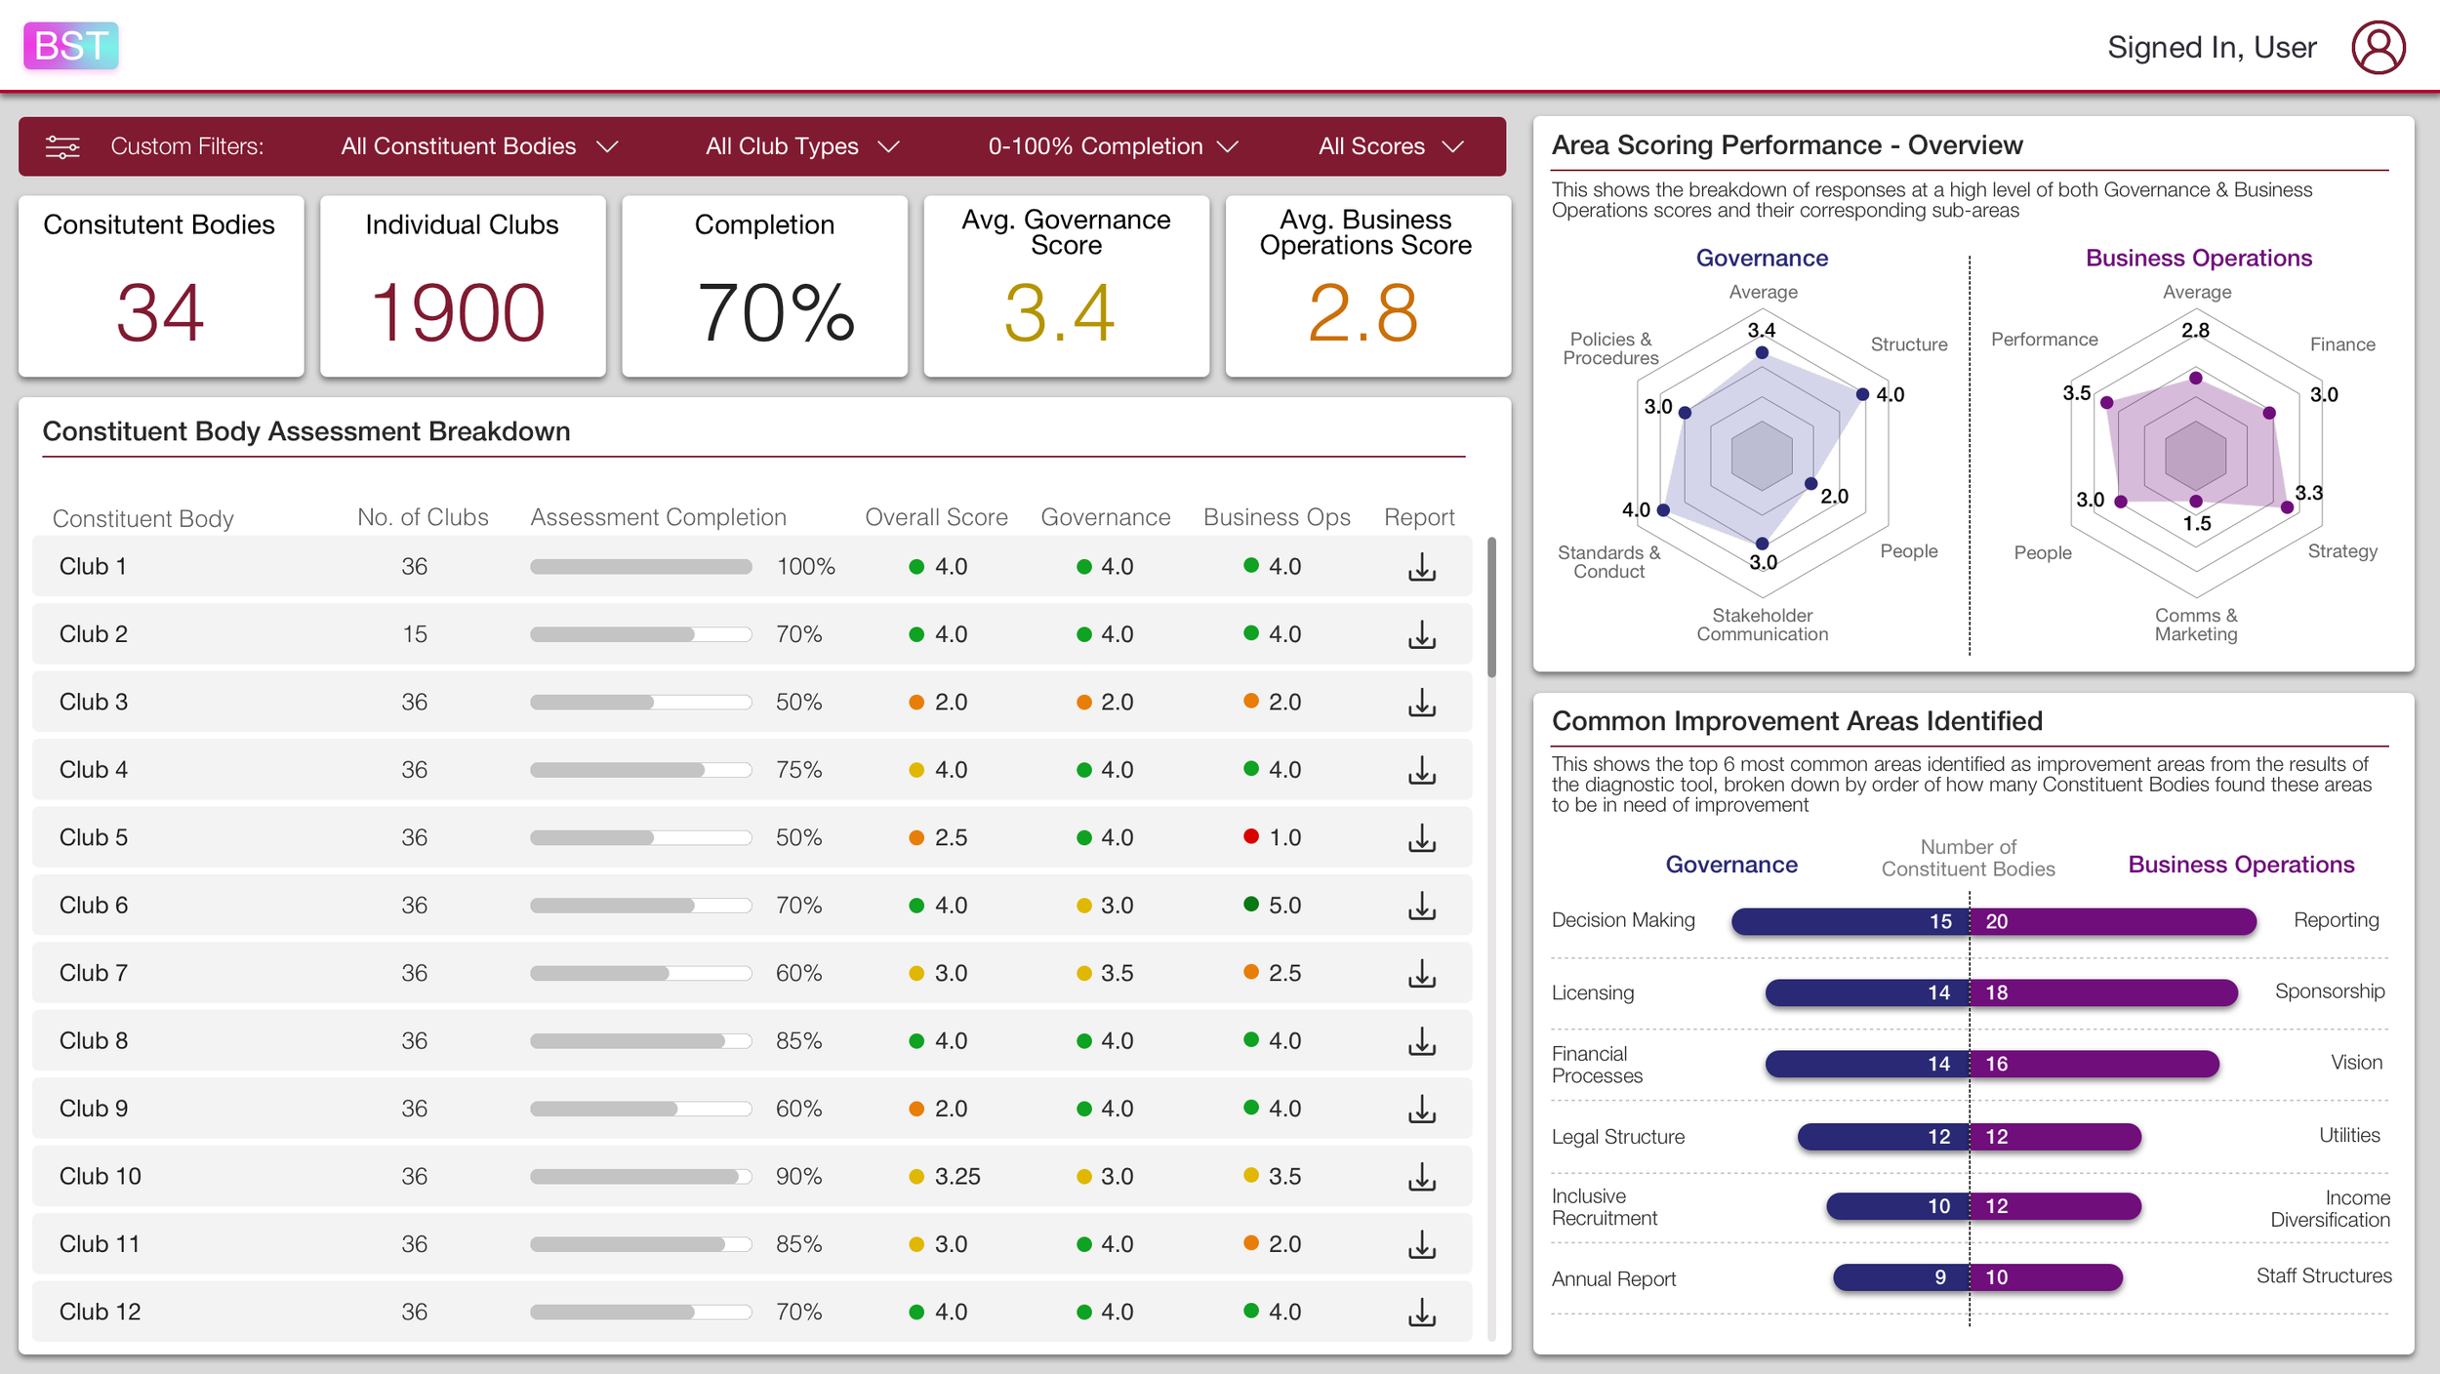This screenshot has width=2440, height=1374.
Task: Download Club 8's report
Action: coord(1423,1040)
